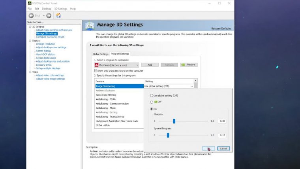The image size is (300, 169).
Task: Expand the Image Sharpening setting dropdown
Action: click(192, 86)
